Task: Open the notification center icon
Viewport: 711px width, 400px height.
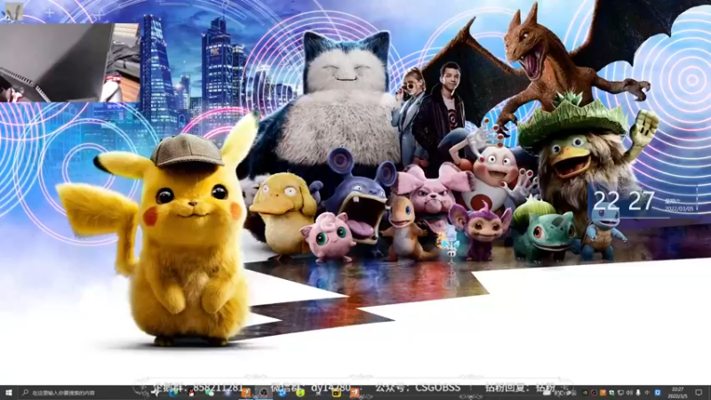Action: coord(699,393)
